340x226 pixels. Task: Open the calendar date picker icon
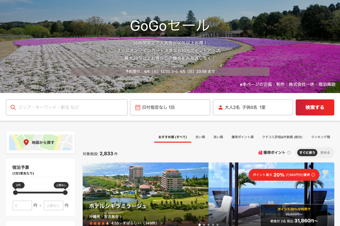pos(138,107)
